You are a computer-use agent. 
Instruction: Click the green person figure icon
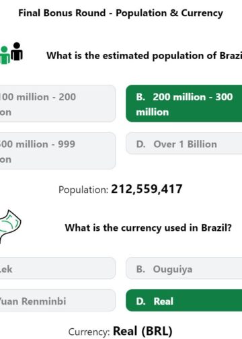tap(5, 55)
